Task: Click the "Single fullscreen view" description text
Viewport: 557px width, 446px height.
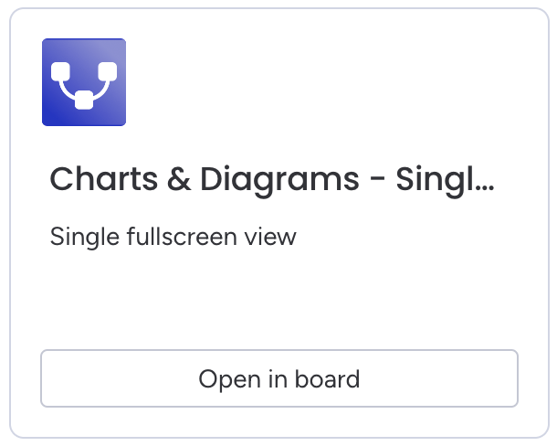Action: point(173,237)
